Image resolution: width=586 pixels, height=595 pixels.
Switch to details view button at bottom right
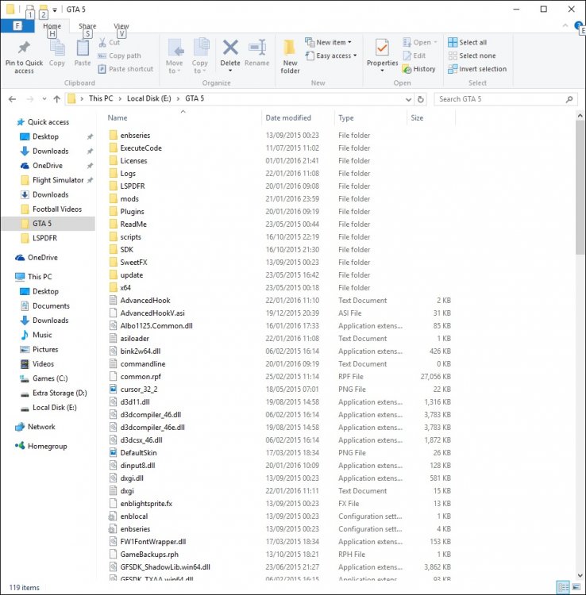click(563, 586)
